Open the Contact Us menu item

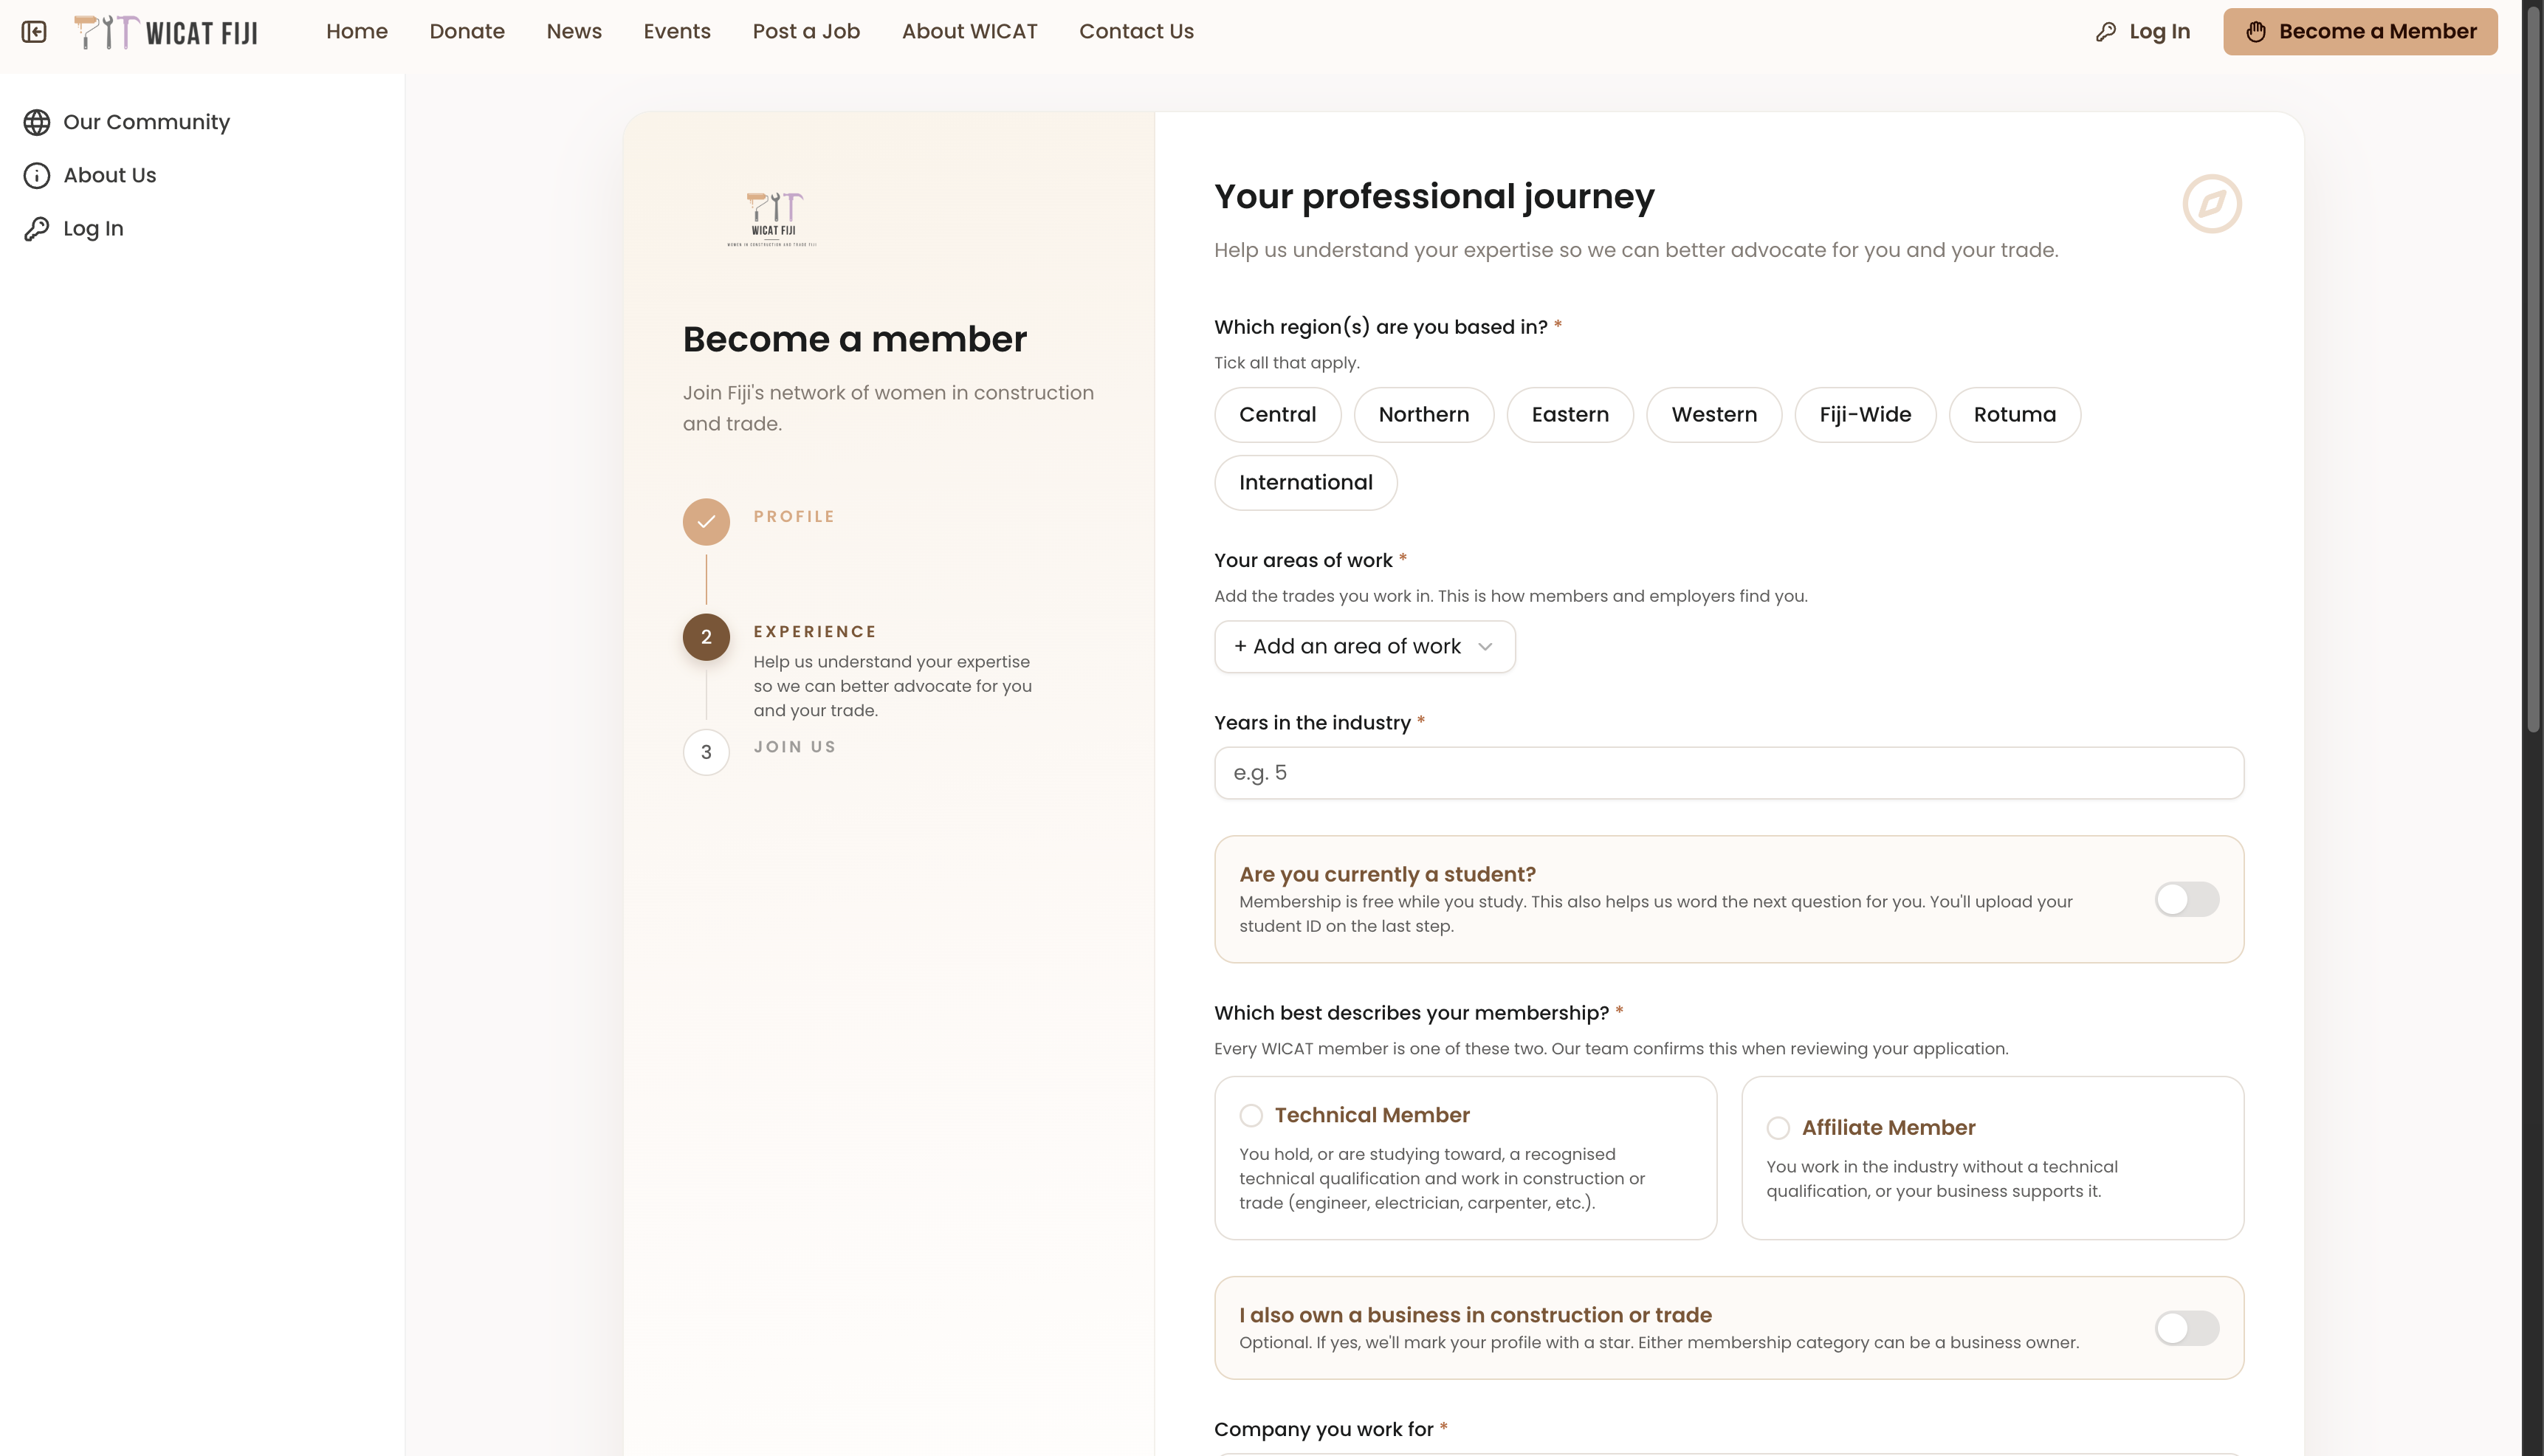(x=1137, y=32)
